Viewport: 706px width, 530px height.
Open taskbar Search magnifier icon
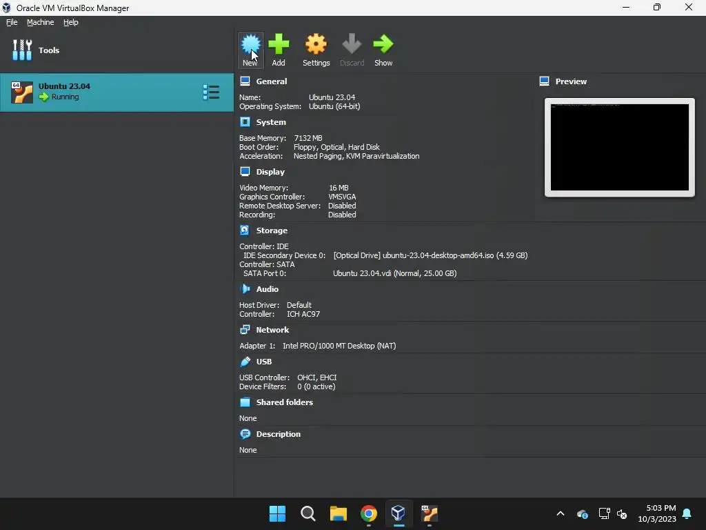308,513
